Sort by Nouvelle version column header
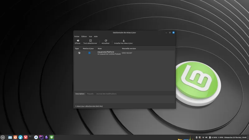This screenshot has height=140, width=249. 129,49
